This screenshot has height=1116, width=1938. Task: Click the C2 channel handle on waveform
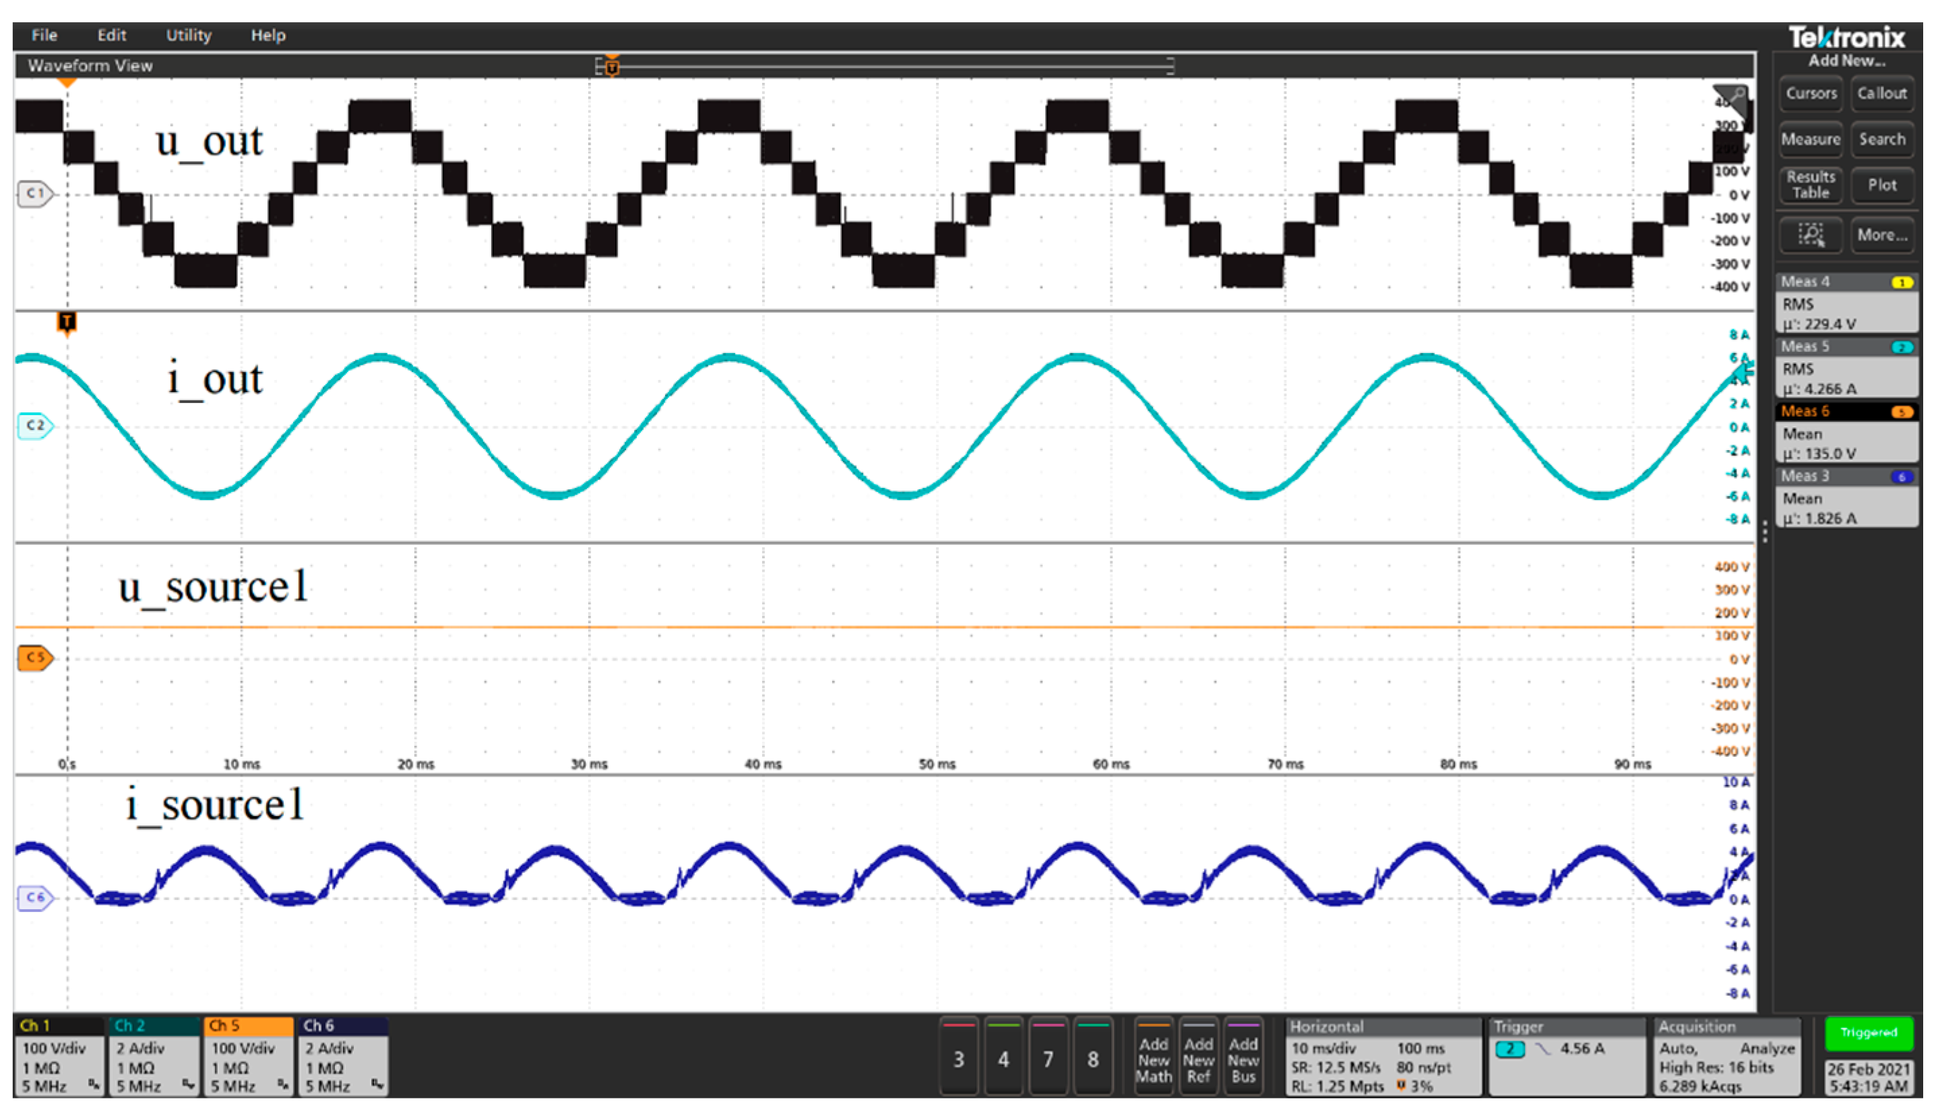34,425
